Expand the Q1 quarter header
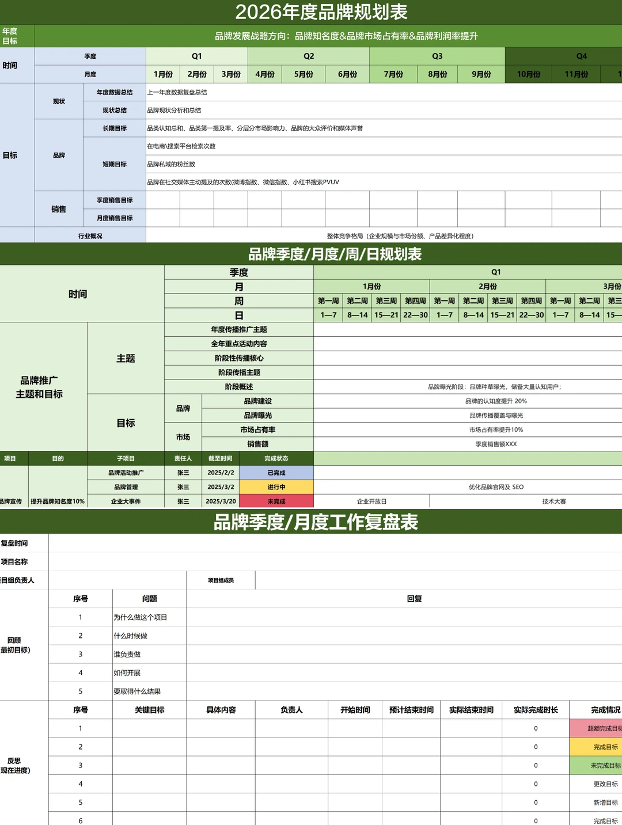Screen dimensions: 622x825 [197, 56]
